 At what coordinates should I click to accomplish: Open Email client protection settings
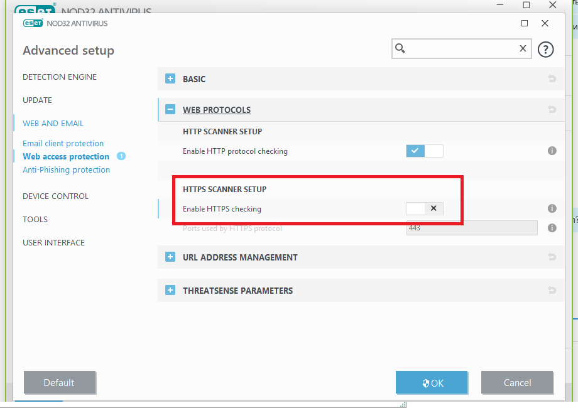(63, 144)
